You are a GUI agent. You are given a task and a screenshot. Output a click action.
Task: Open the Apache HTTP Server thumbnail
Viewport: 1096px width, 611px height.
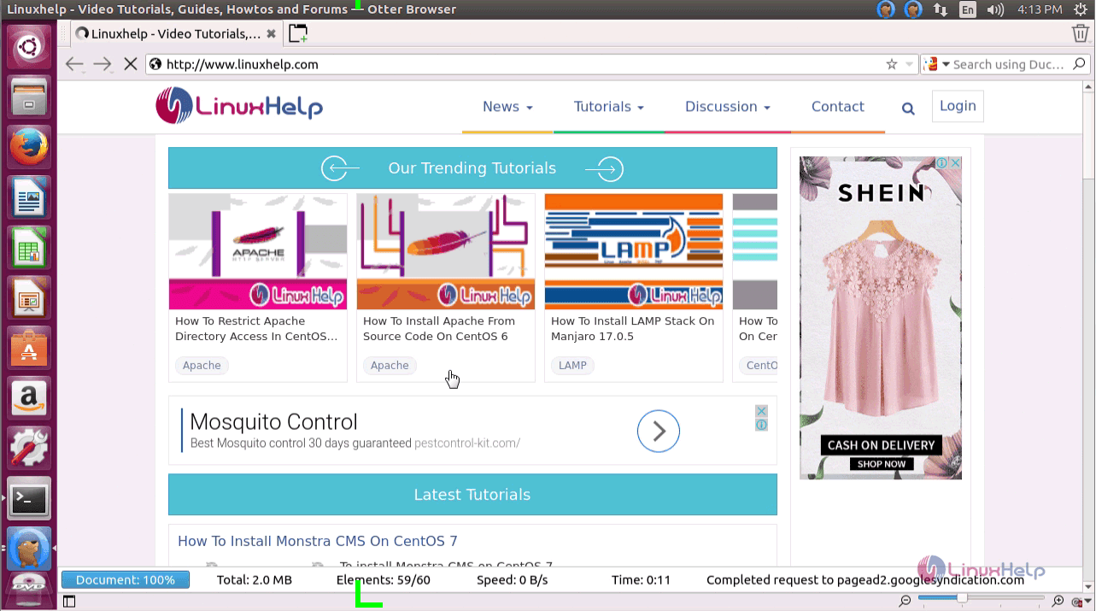pyautogui.click(x=258, y=251)
